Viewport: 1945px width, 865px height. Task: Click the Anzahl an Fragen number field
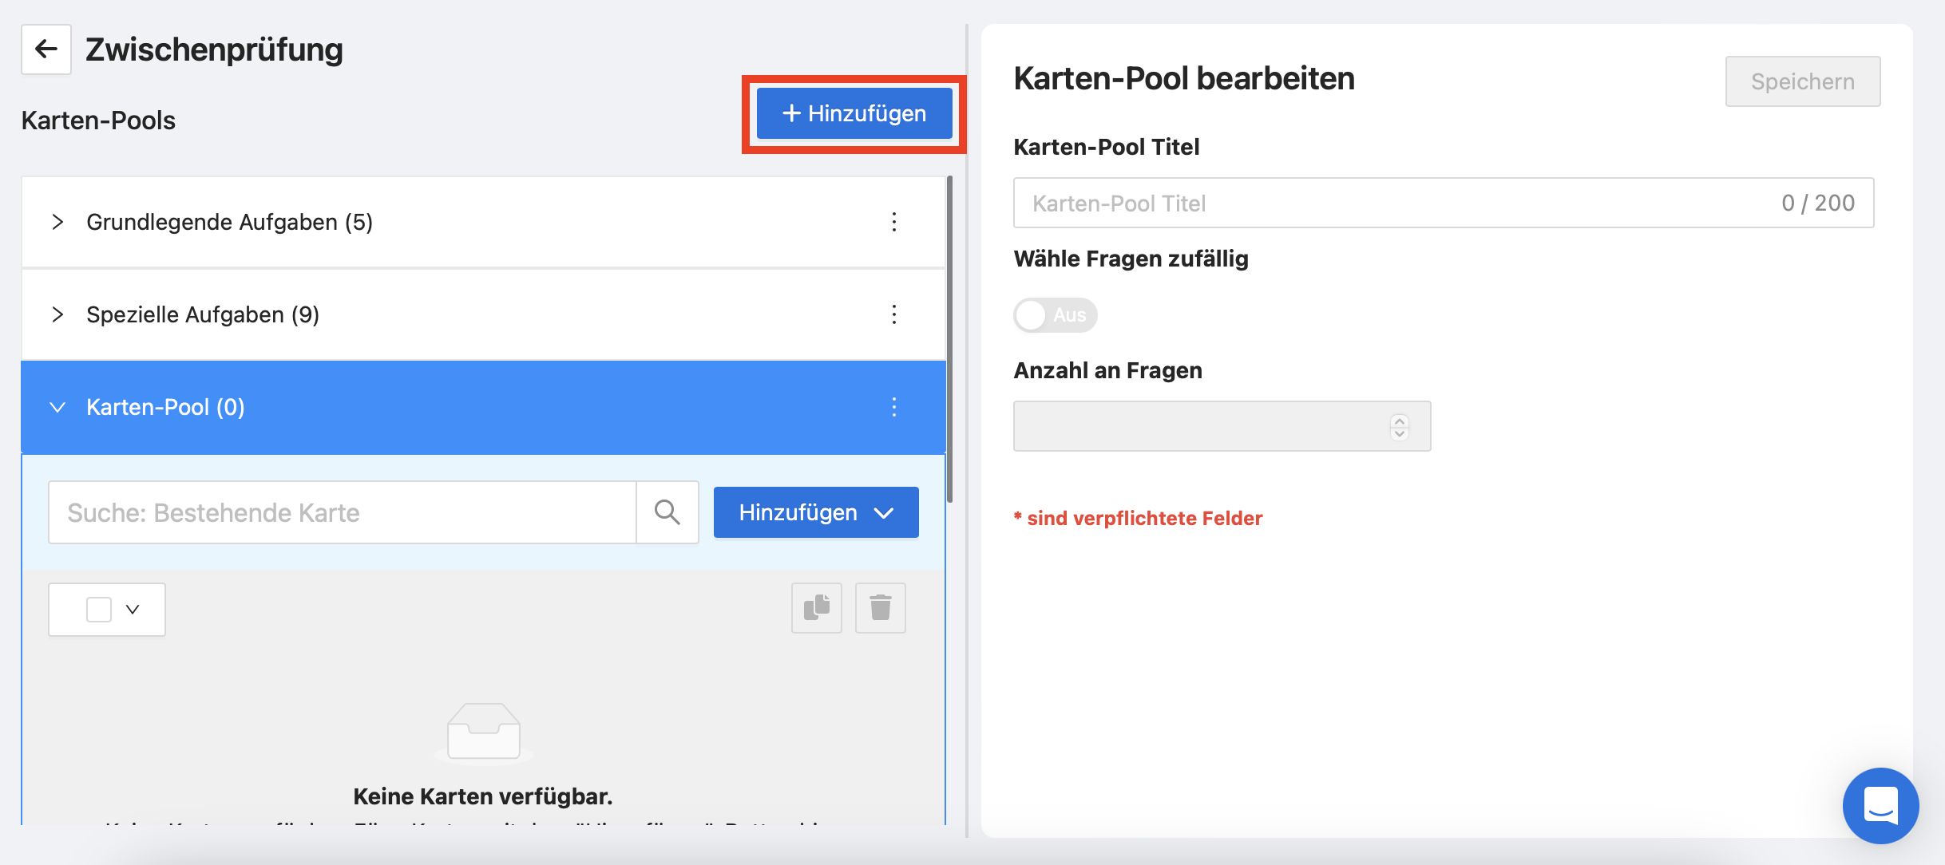[1222, 426]
